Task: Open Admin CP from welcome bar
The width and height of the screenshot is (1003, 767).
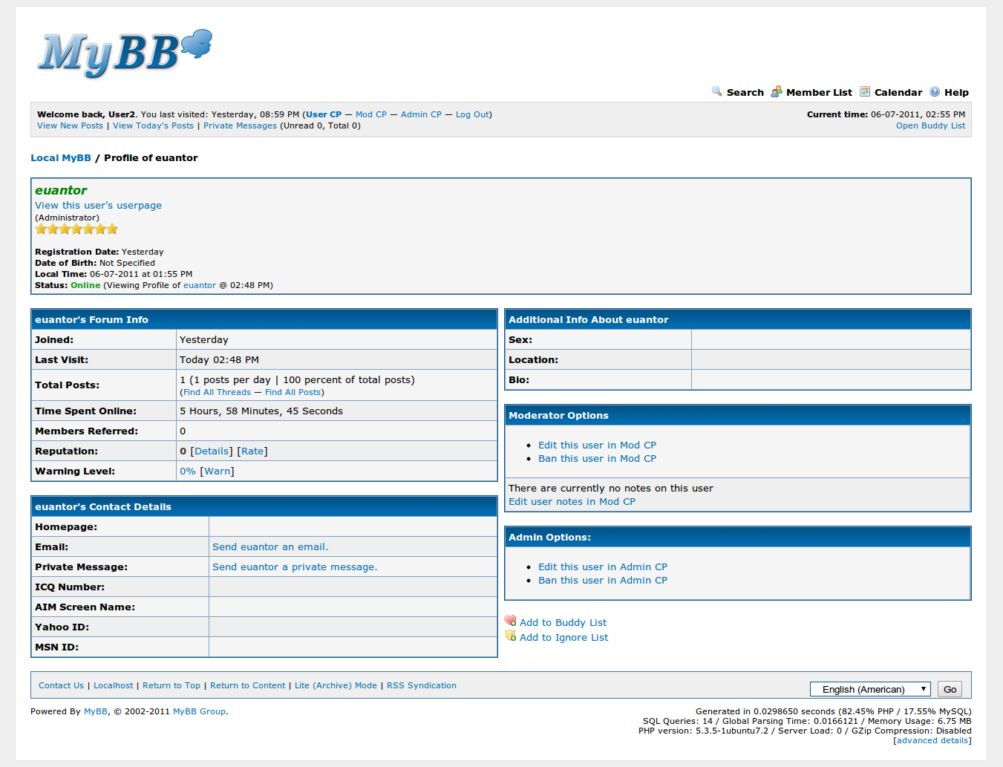Action: click(x=421, y=114)
